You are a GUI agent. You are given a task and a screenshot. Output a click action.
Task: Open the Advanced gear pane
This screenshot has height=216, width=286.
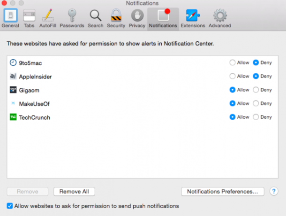(220, 18)
